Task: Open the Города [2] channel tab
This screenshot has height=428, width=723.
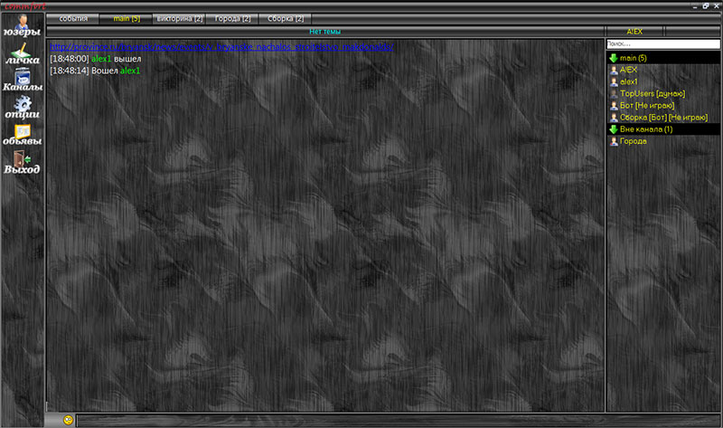Action: click(232, 18)
